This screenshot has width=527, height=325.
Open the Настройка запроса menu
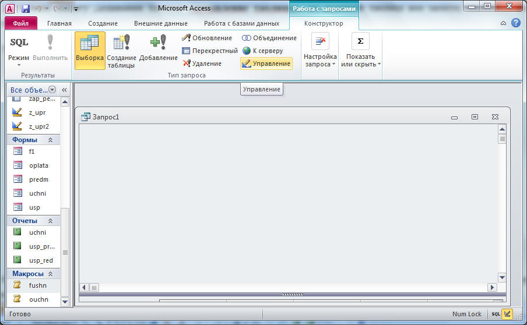[x=320, y=50]
